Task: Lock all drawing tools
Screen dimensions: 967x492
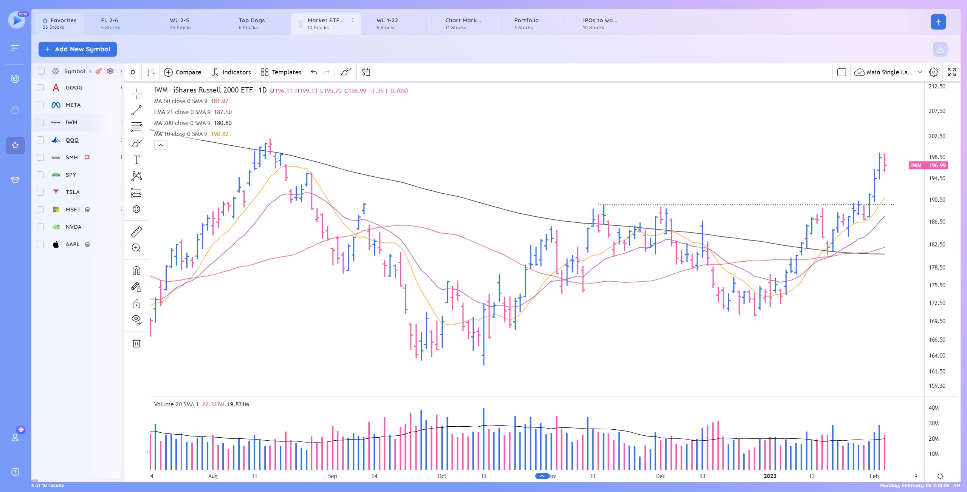Action: point(136,304)
